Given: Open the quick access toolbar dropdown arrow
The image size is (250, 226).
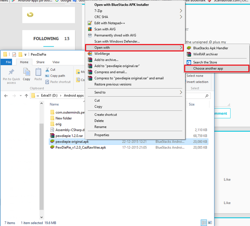Looking at the screenshot, I should click(25, 55).
